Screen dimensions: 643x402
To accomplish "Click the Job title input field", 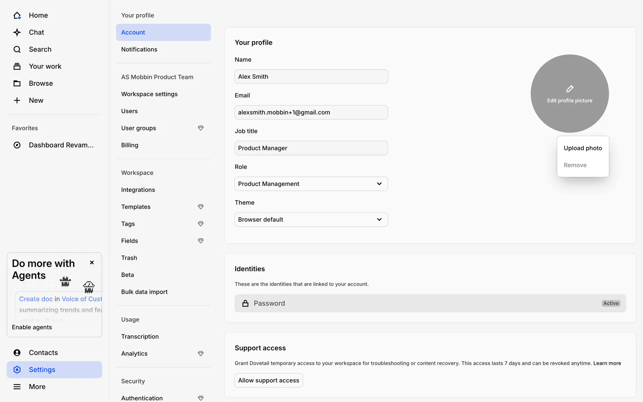I will tap(311, 148).
